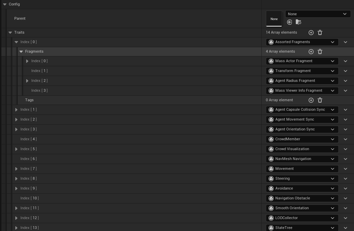Expand Traits Index [ 2 ] row

pyautogui.click(x=16, y=120)
